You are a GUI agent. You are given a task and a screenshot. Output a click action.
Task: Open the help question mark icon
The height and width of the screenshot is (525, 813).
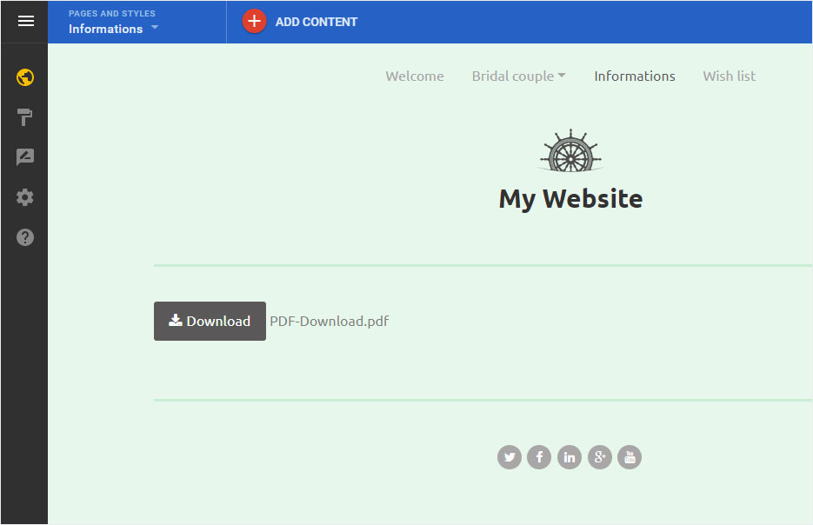[x=25, y=236]
